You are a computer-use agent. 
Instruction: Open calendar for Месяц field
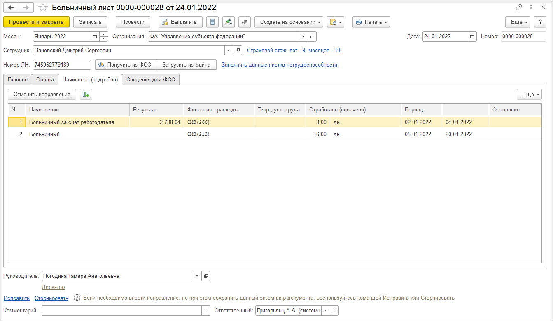coord(95,37)
